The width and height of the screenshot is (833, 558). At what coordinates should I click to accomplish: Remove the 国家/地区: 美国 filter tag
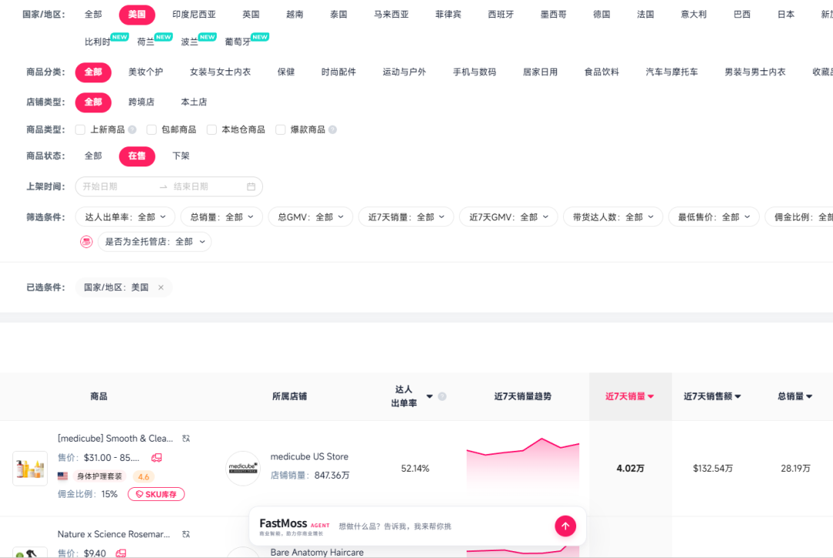(x=161, y=287)
